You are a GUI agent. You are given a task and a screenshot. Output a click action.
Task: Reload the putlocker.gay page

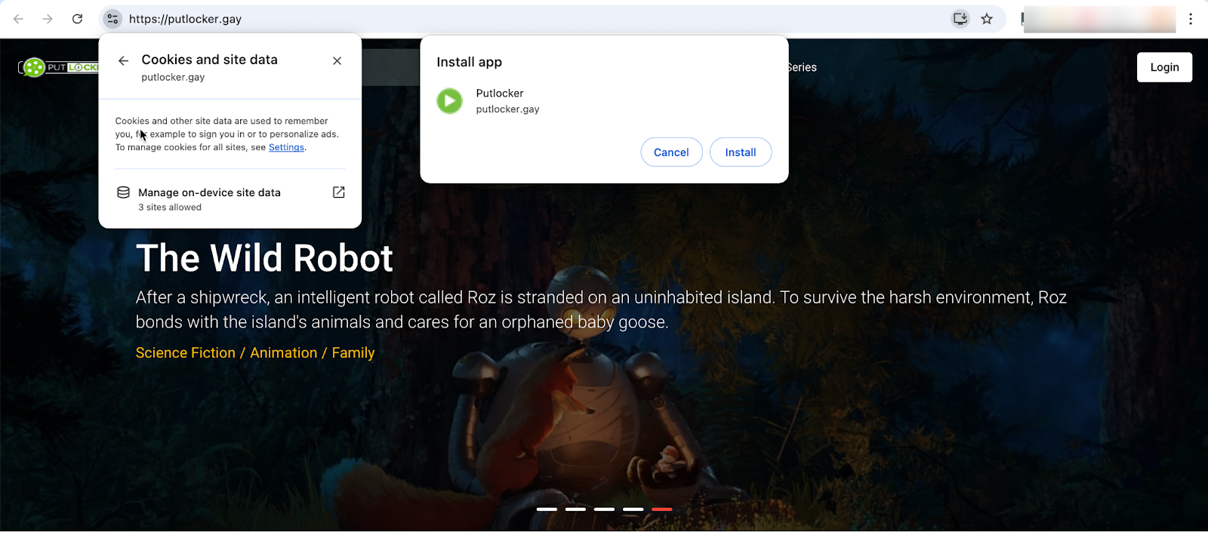tap(77, 19)
